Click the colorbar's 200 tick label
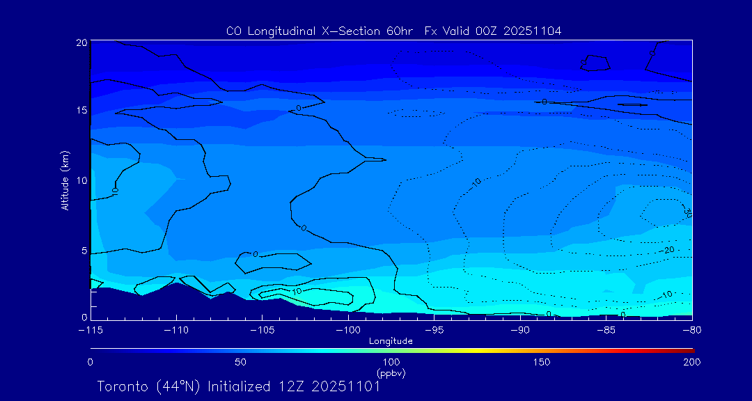Screen dimensions: 752x401 click(x=691, y=362)
